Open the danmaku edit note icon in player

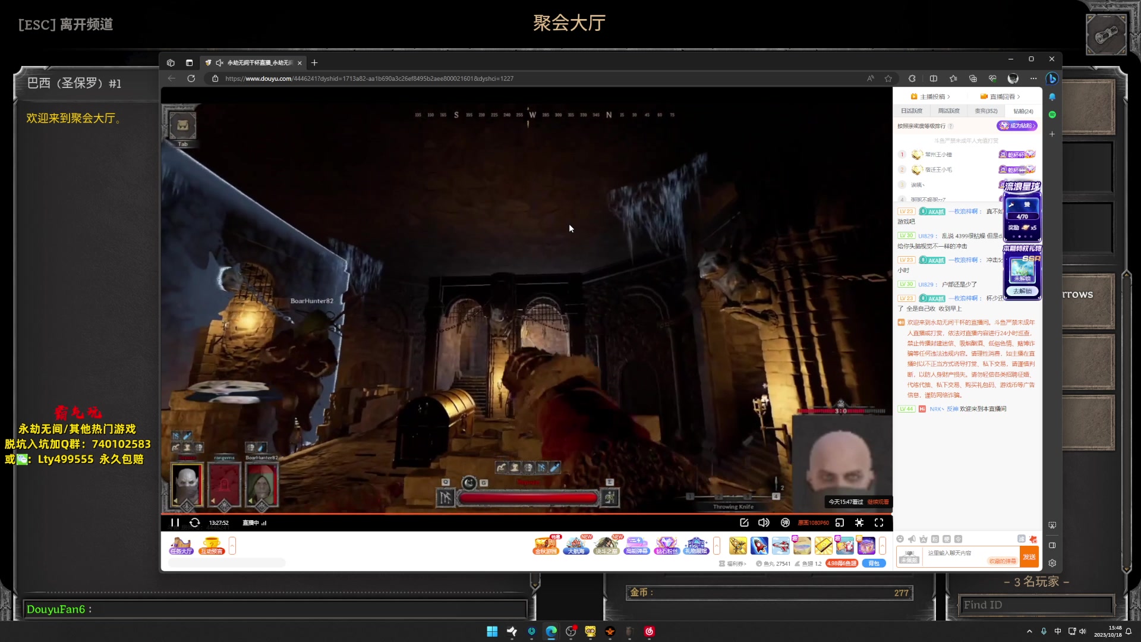click(744, 523)
